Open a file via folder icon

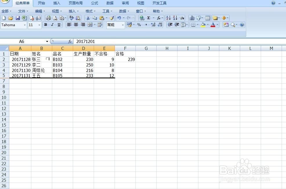click(10, 18)
